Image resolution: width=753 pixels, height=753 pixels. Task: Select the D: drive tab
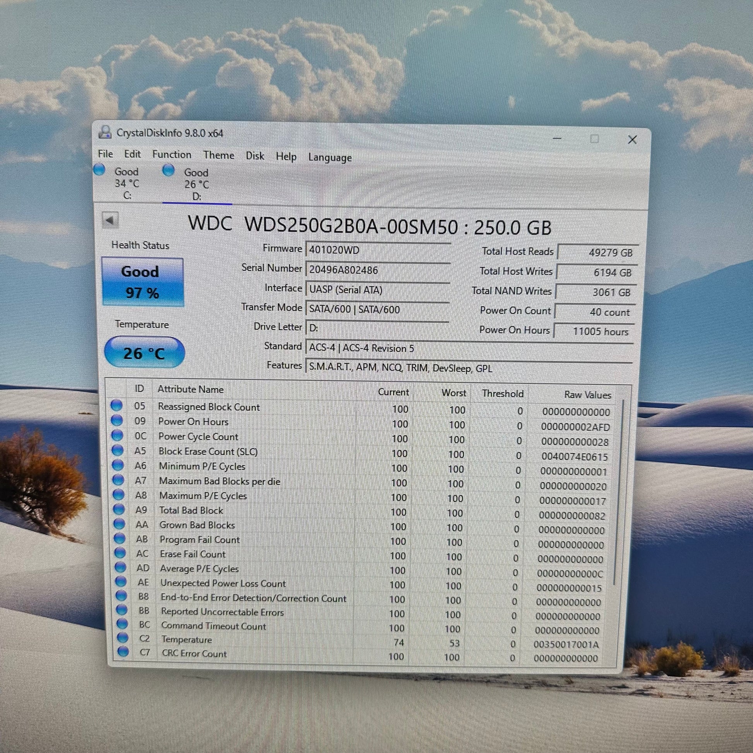click(197, 184)
